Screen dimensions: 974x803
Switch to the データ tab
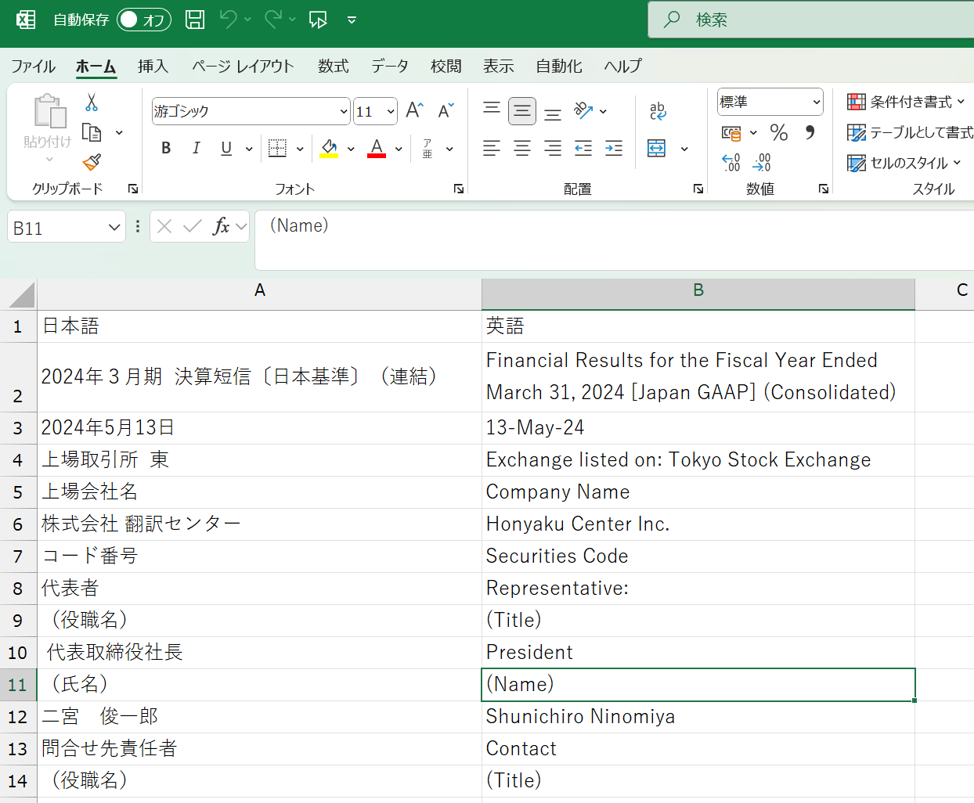(390, 67)
